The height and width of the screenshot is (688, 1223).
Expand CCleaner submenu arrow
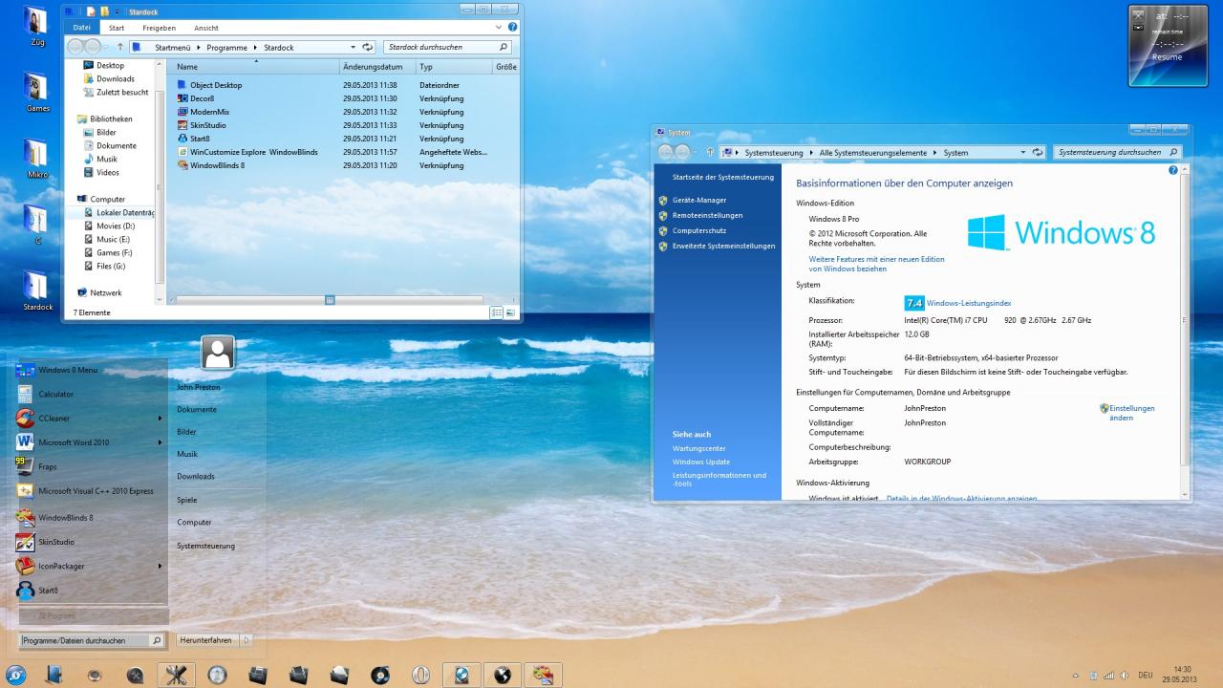[160, 419]
